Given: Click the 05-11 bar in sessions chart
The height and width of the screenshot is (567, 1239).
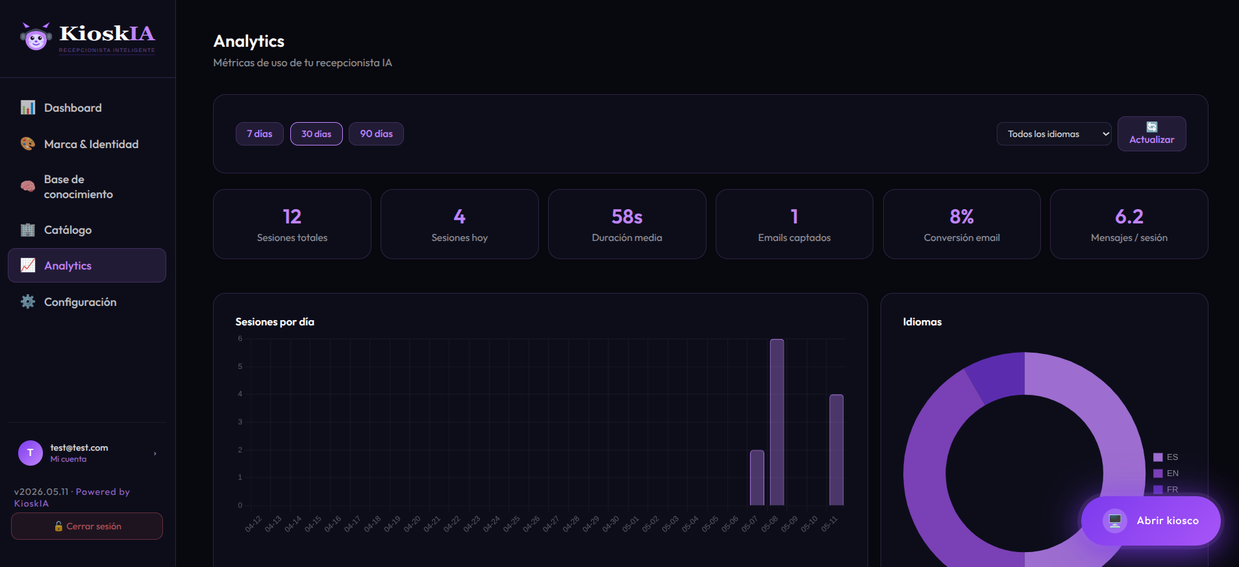Looking at the screenshot, I should tap(836, 449).
